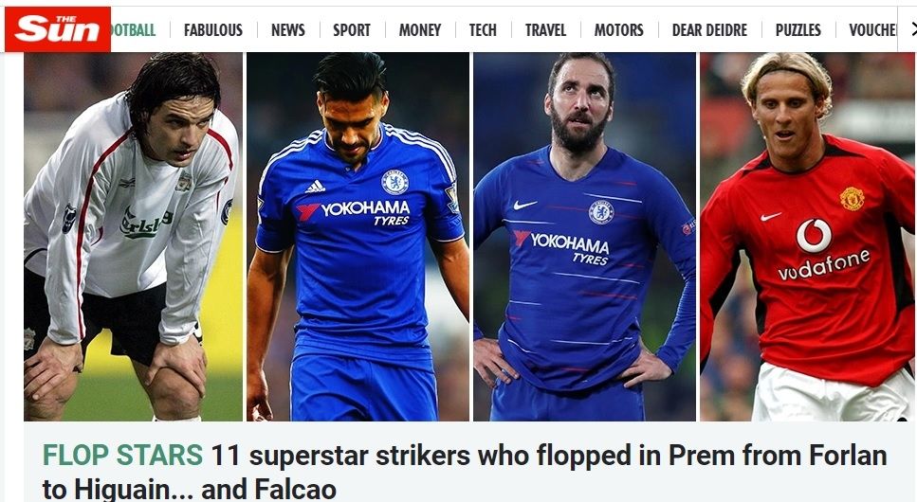Screen dimensions: 917x502
Task: Click the red Vodafone shirt player photo
Action: point(808,237)
